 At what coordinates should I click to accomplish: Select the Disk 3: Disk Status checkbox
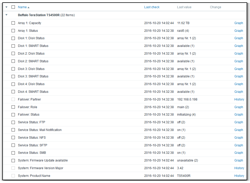[x=13, y=69]
